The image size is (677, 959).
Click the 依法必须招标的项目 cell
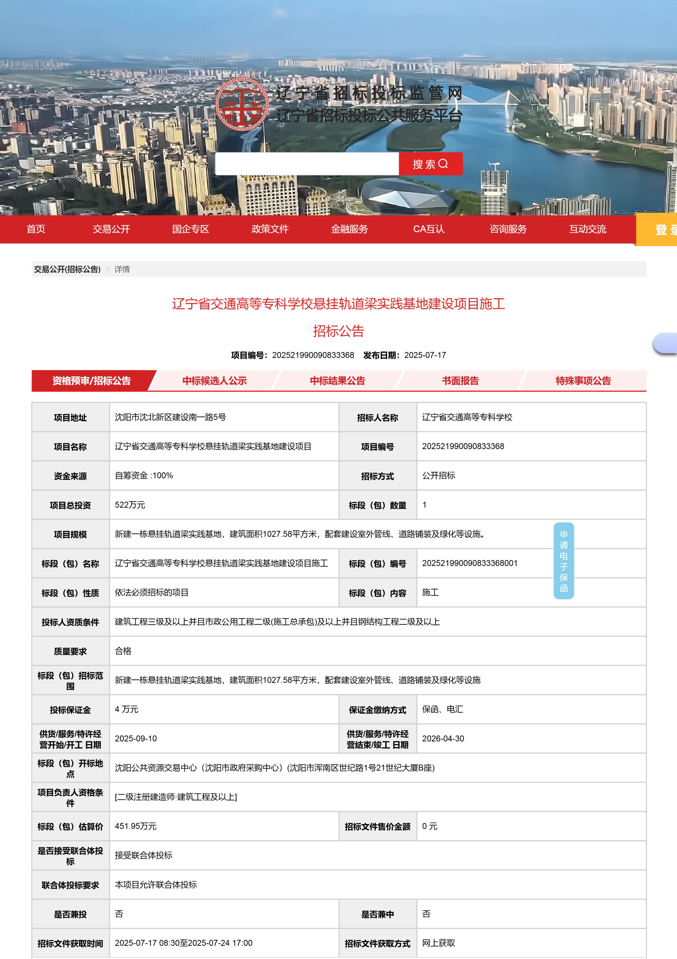click(x=224, y=592)
